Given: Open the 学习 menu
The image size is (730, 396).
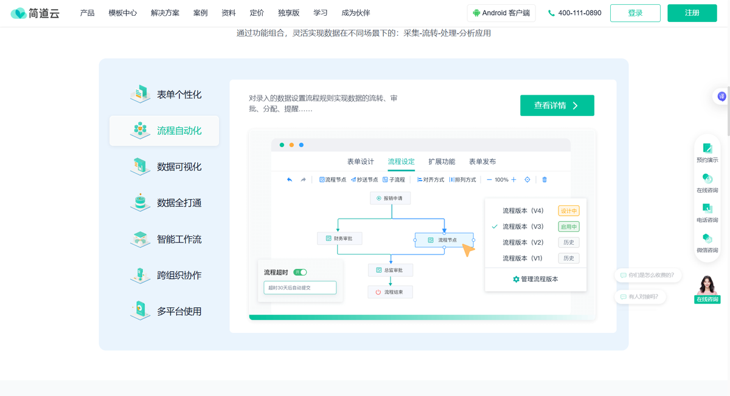Looking at the screenshot, I should click(x=320, y=13).
